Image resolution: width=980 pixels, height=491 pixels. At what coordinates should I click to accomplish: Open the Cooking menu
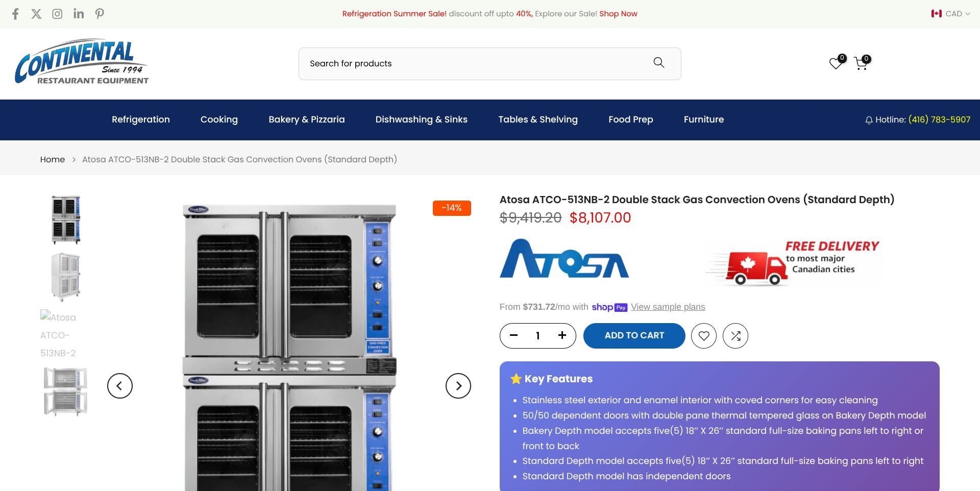(219, 119)
